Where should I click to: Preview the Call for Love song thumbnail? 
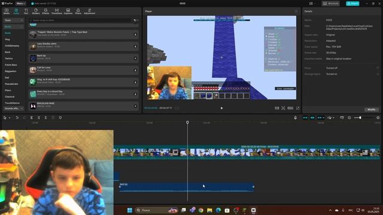click(33, 70)
